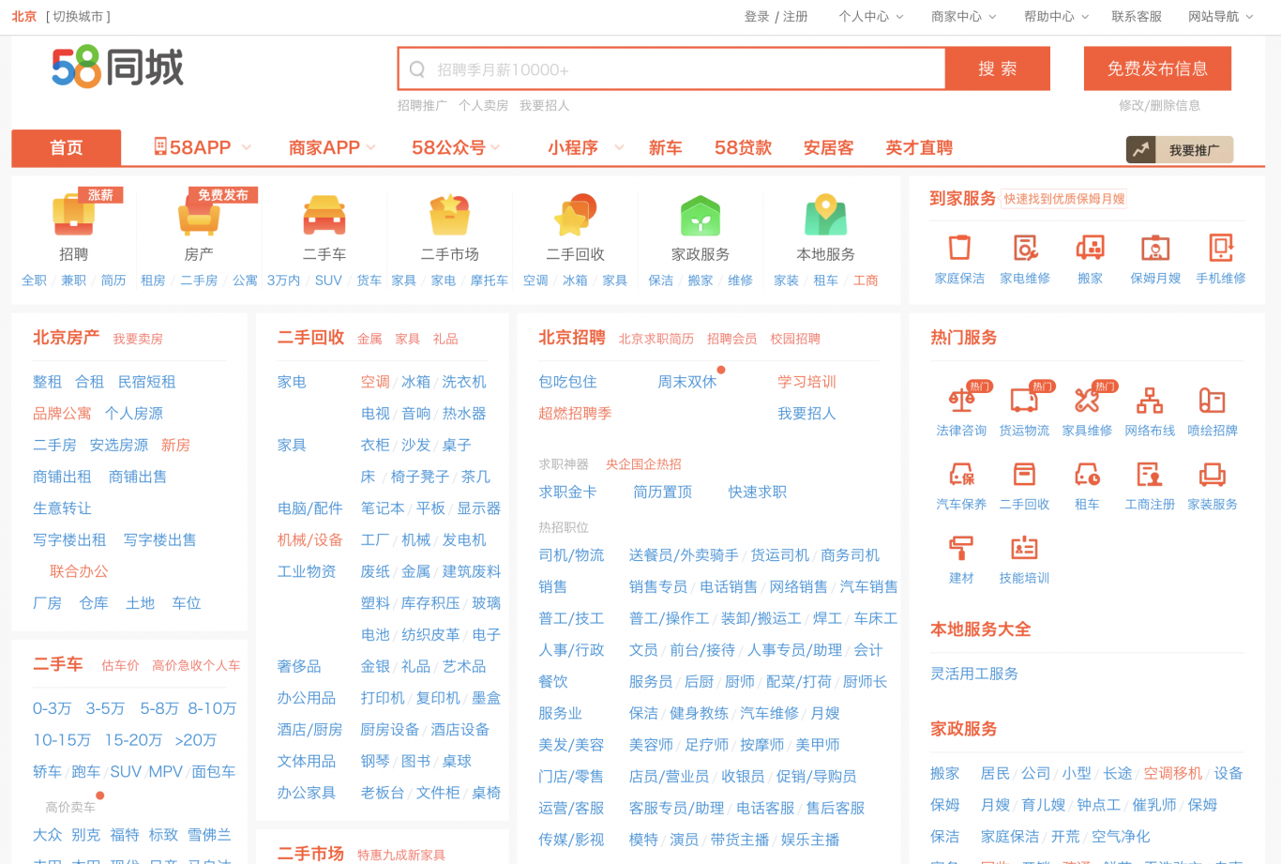The image size is (1281, 864).
Task: Open the 货运物流 truck icon
Action: click(x=1024, y=401)
